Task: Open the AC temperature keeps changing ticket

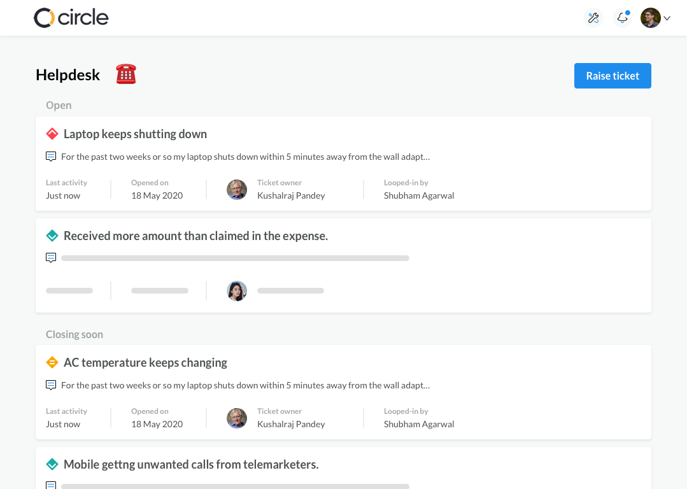Action: click(x=145, y=362)
